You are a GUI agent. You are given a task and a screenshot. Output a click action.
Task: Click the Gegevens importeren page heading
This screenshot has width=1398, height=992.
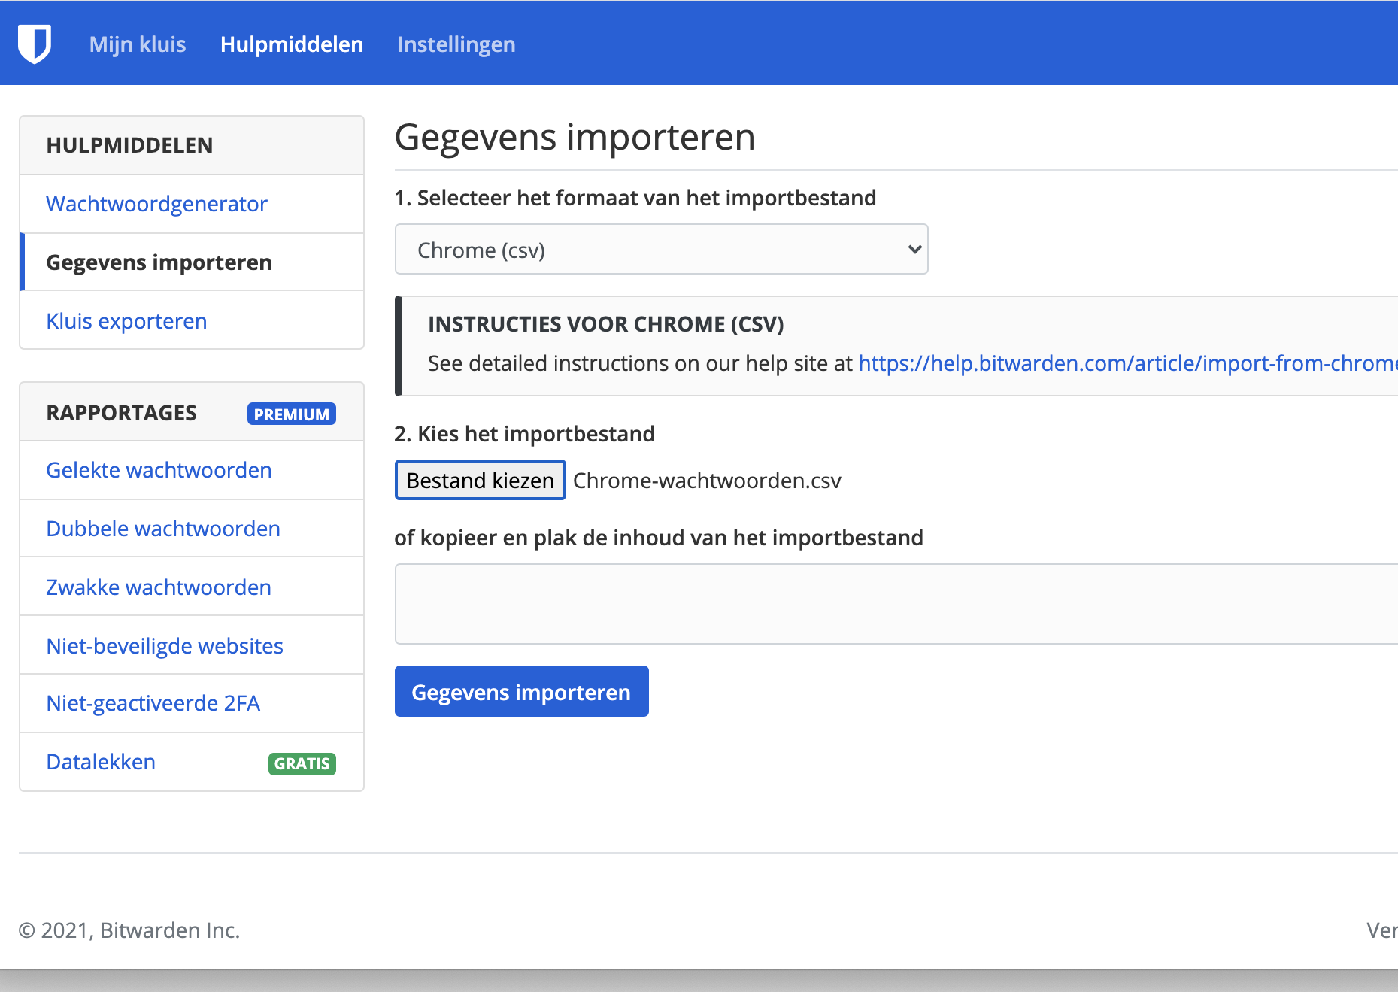(575, 137)
